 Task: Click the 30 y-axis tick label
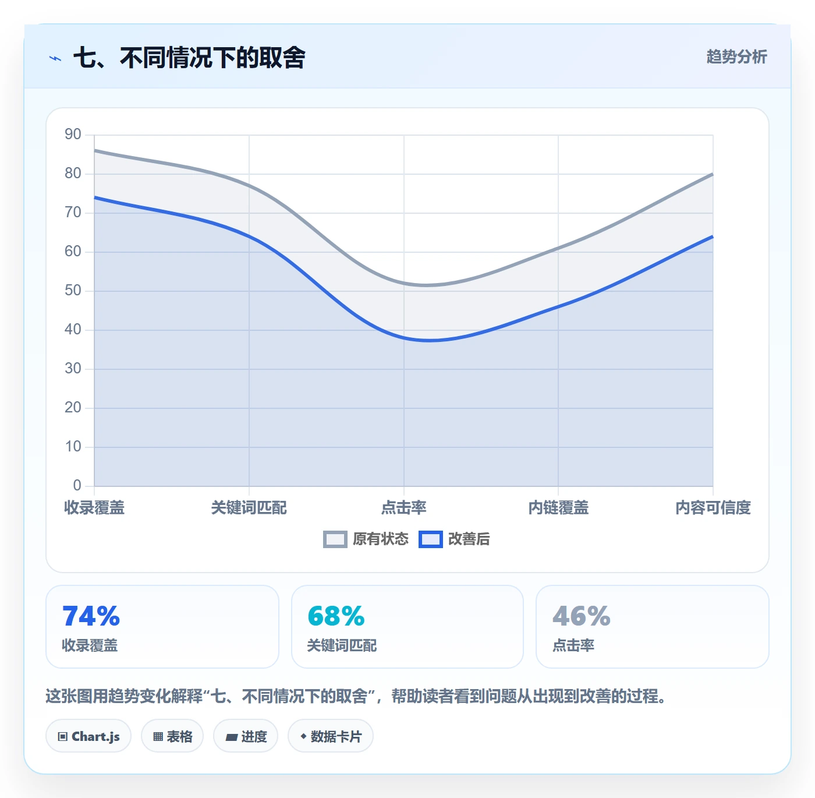pos(73,369)
